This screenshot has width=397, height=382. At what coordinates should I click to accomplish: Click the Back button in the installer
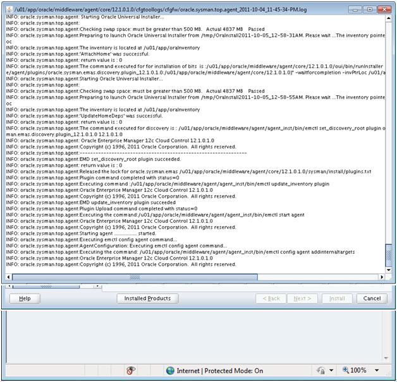[x=271, y=299]
